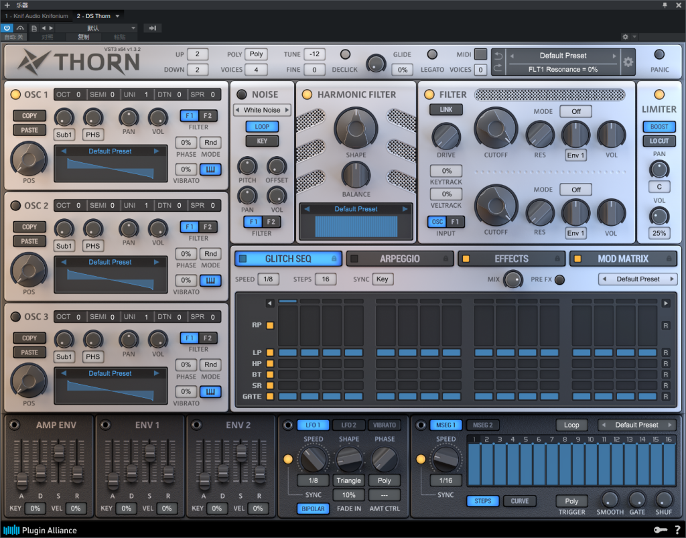This screenshot has height=538, width=686.
Task: Click the redo arrow in preset bar
Action: tap(498, 68)
